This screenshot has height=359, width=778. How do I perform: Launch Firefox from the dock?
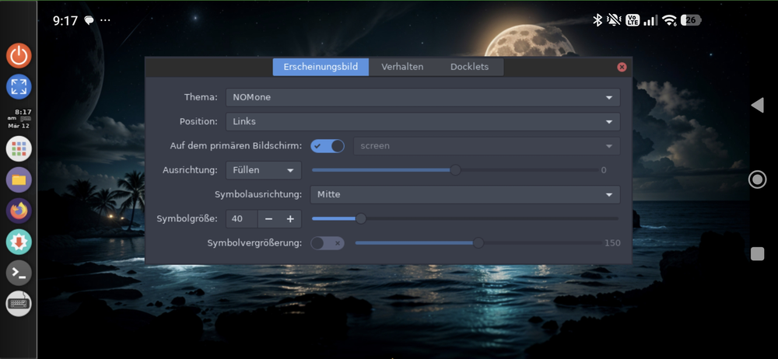[19, 211]
